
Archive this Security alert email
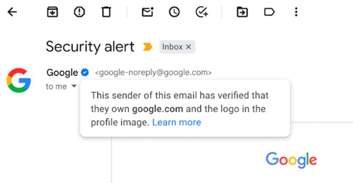52,12
